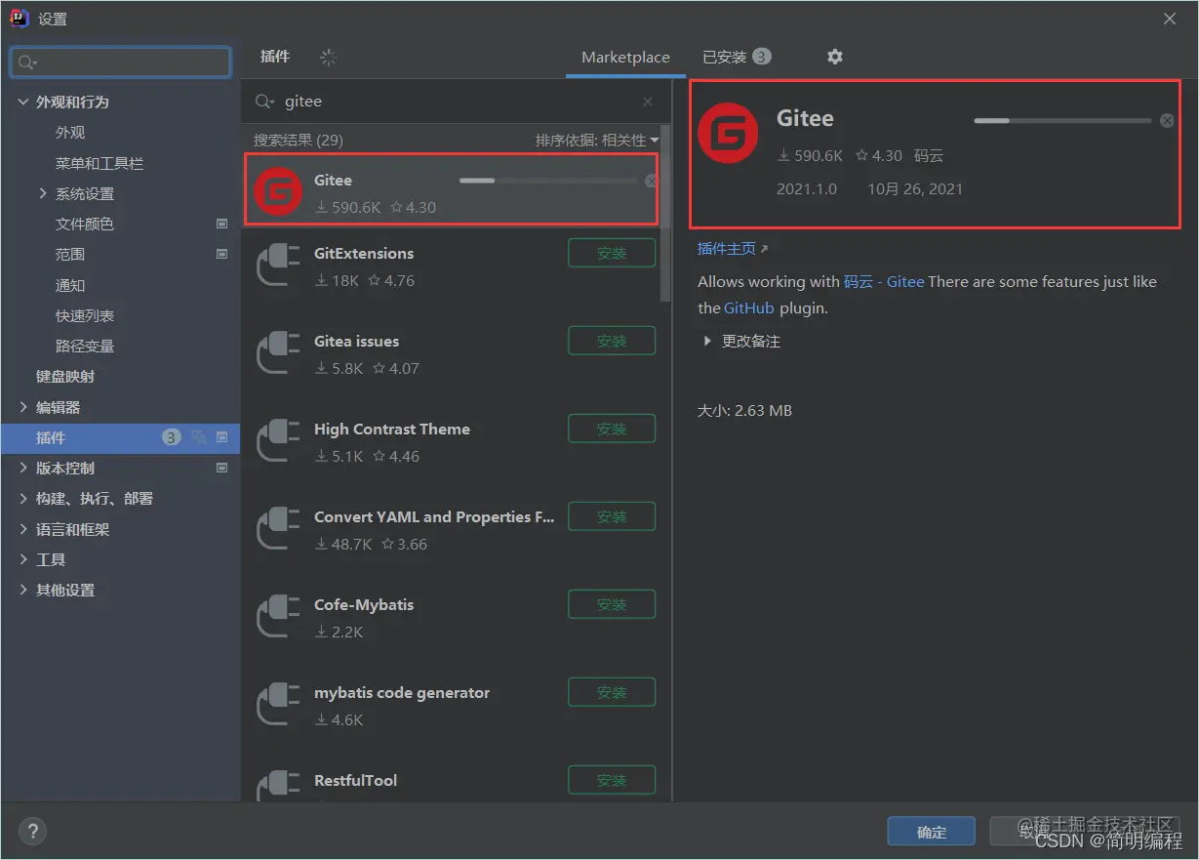Expand the 其他设置 tree node
The image size is (1199, 860).
click(x=23, y=590)
